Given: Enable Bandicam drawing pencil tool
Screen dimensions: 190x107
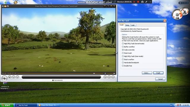Looking at the screenshot, I should pos(146,2).
